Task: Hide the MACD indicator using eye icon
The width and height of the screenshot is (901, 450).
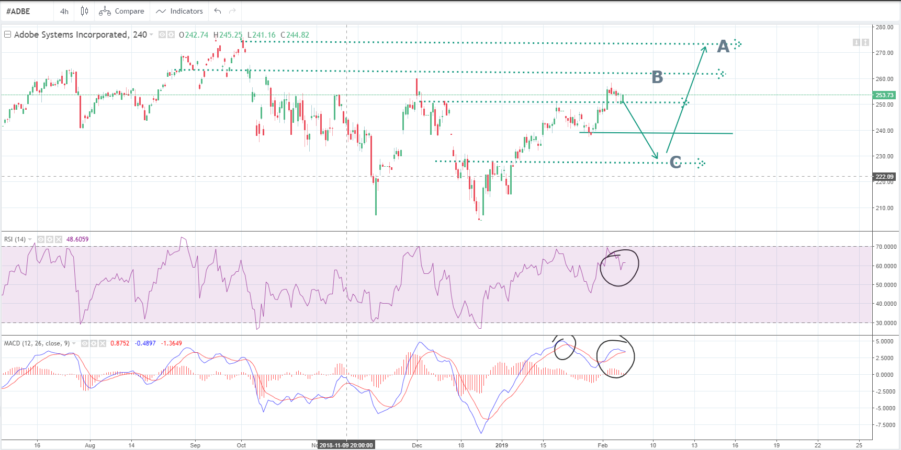Action: pos(85,343)
